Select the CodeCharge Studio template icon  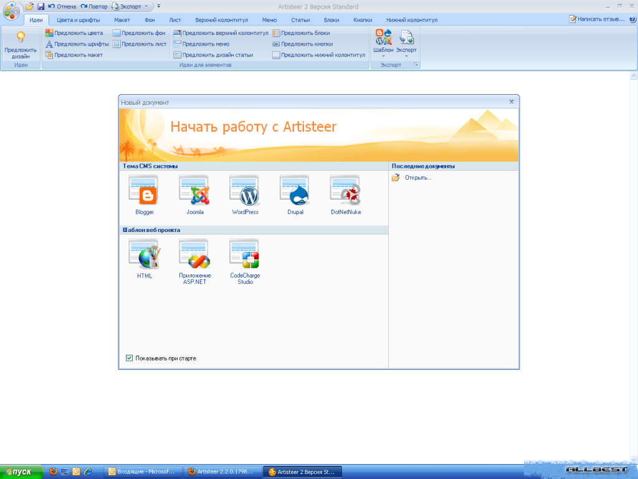tap(245, 262)
